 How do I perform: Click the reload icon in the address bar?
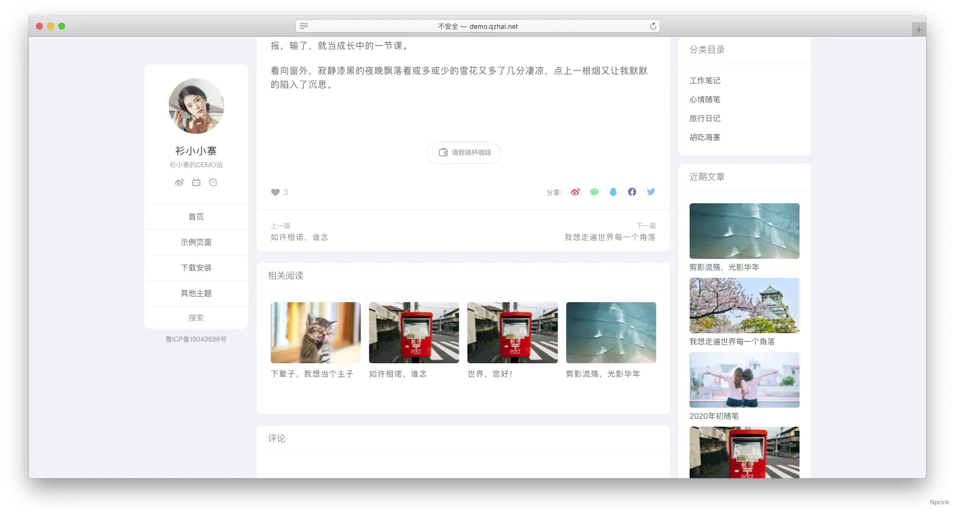click(x=654, y=26)
